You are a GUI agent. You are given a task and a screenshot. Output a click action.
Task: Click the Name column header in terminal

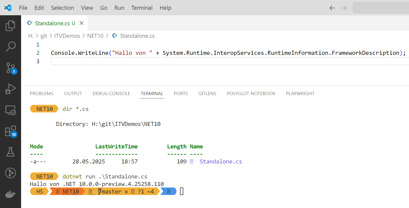click(x=196, y=146)
